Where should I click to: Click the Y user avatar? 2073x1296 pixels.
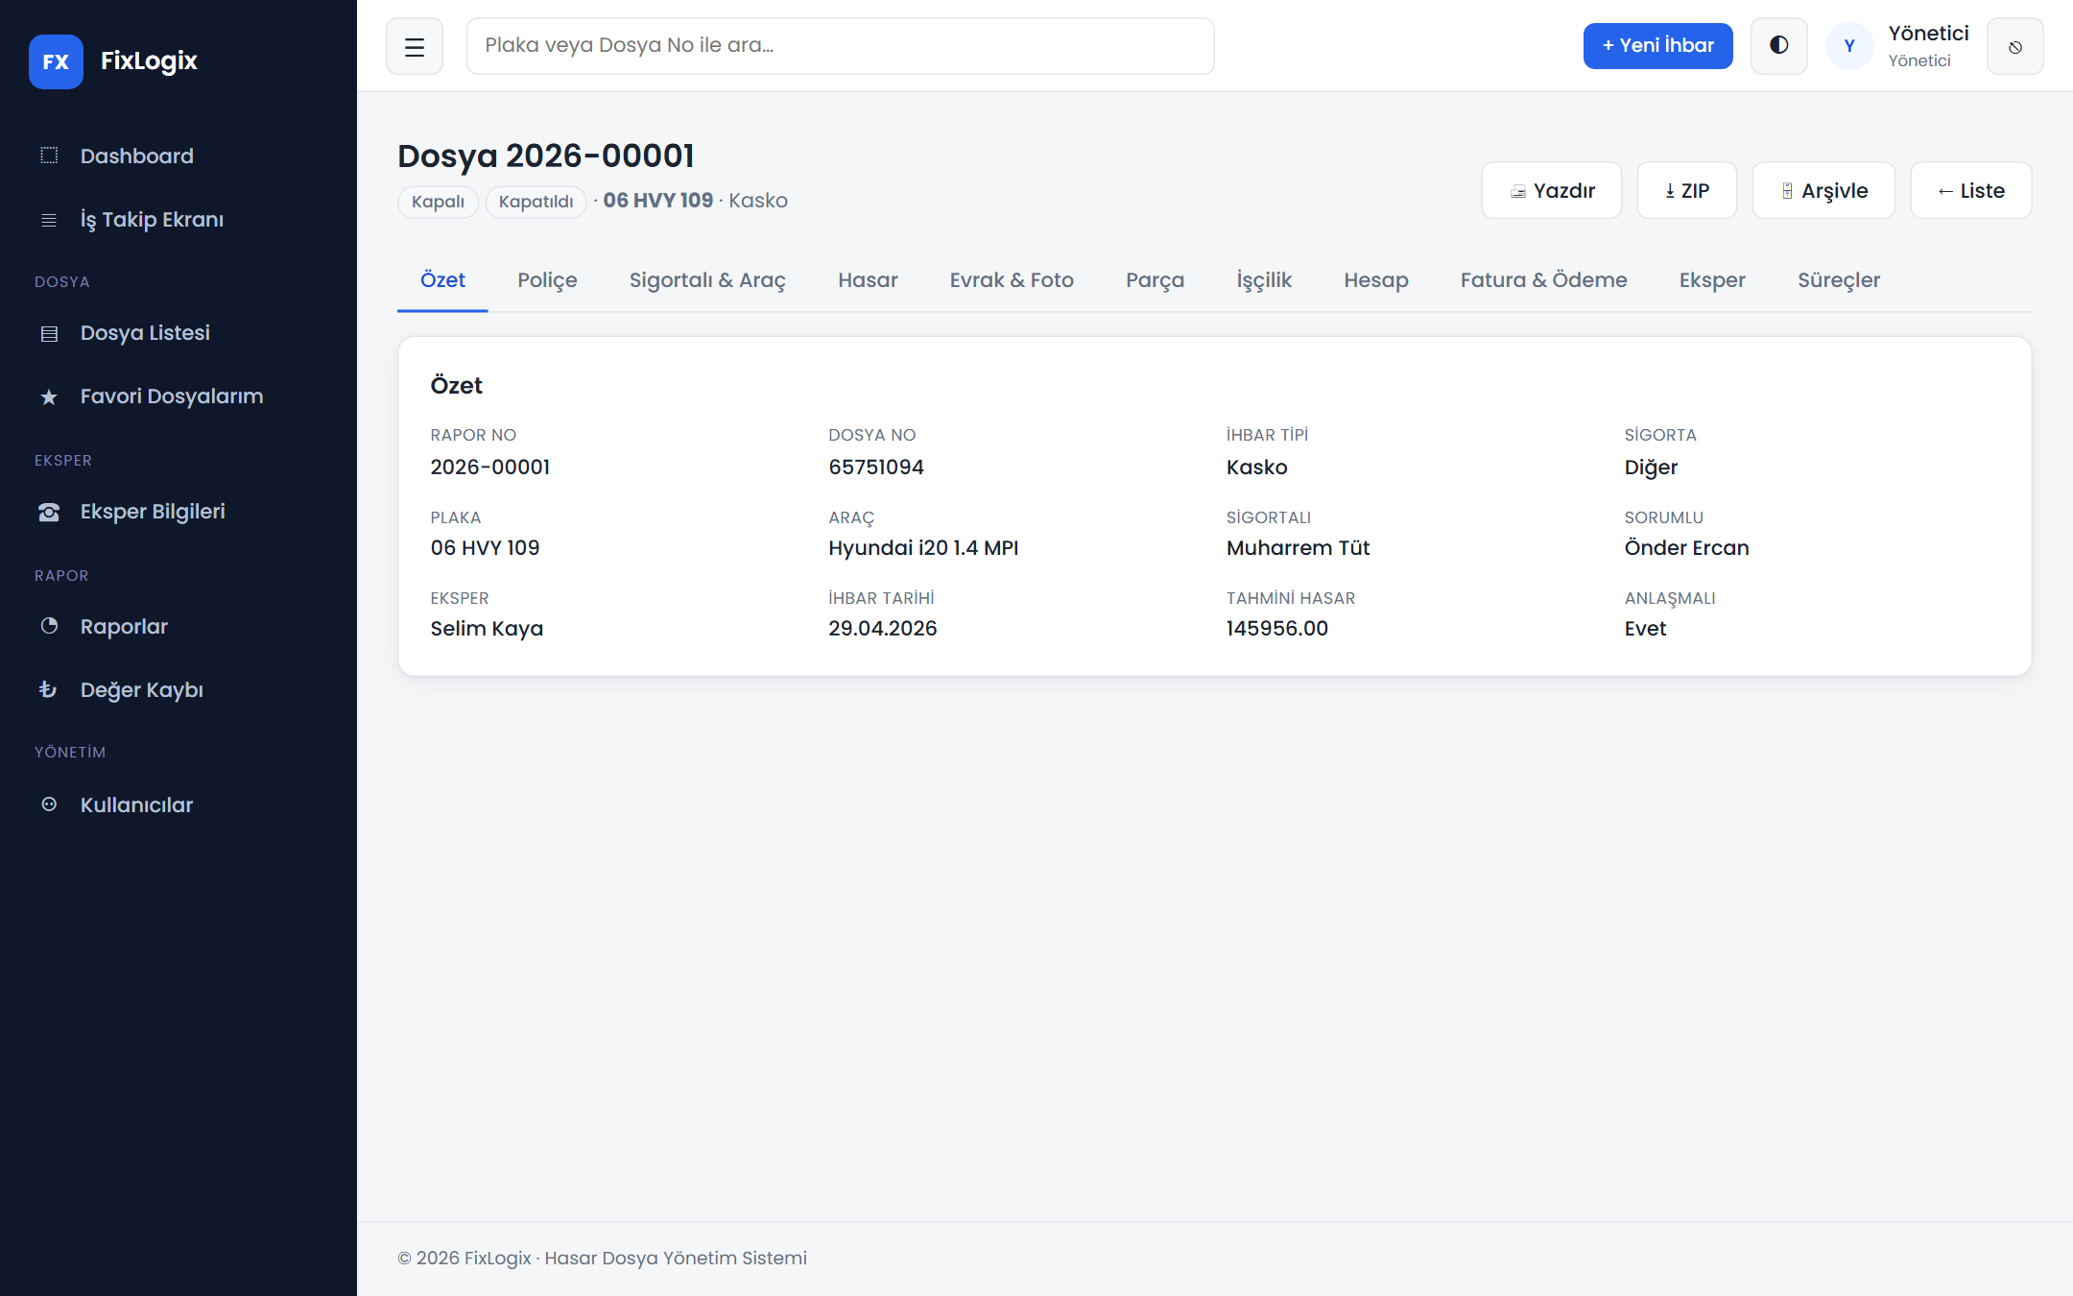(x=1849, y=46)
